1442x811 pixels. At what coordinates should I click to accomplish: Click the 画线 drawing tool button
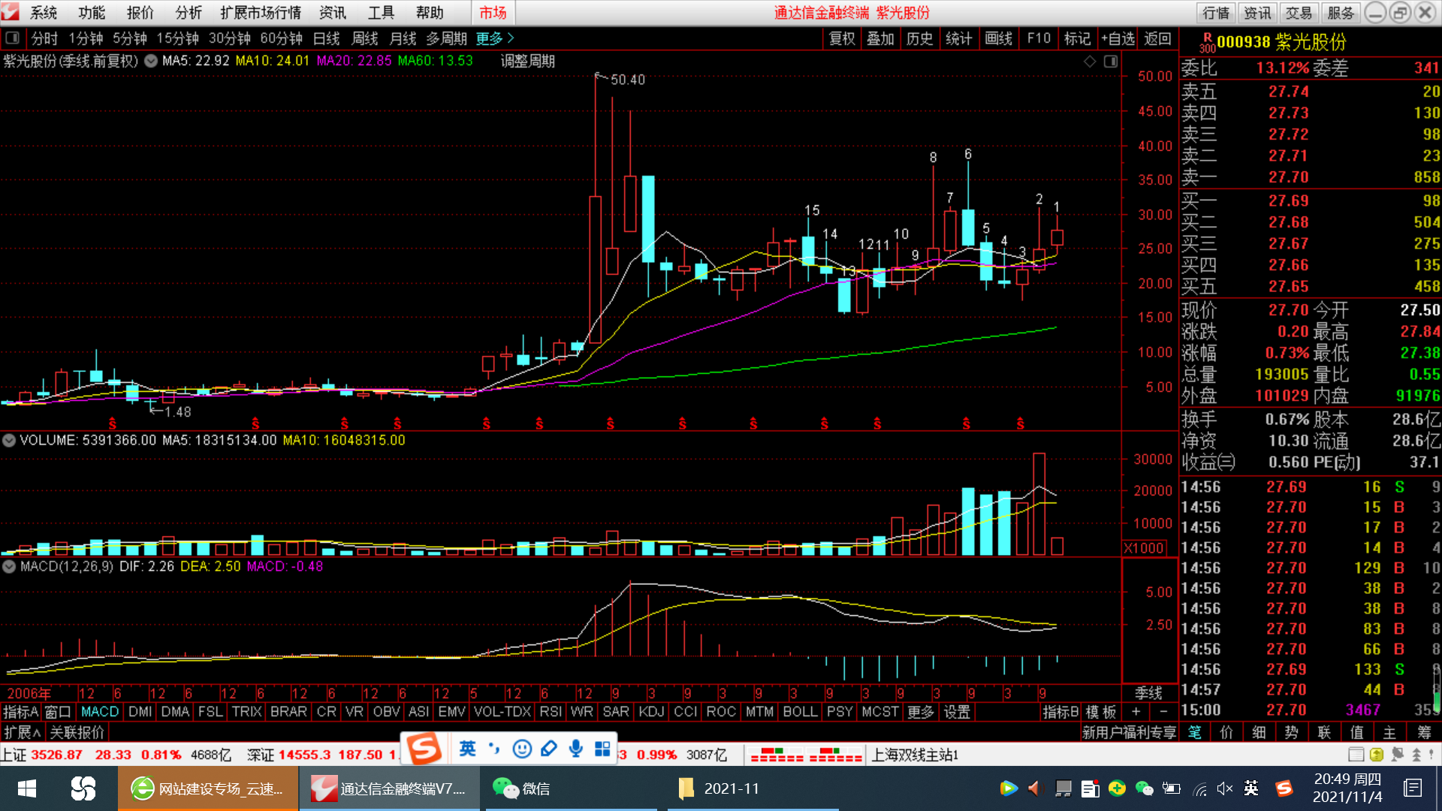point(998,38)
